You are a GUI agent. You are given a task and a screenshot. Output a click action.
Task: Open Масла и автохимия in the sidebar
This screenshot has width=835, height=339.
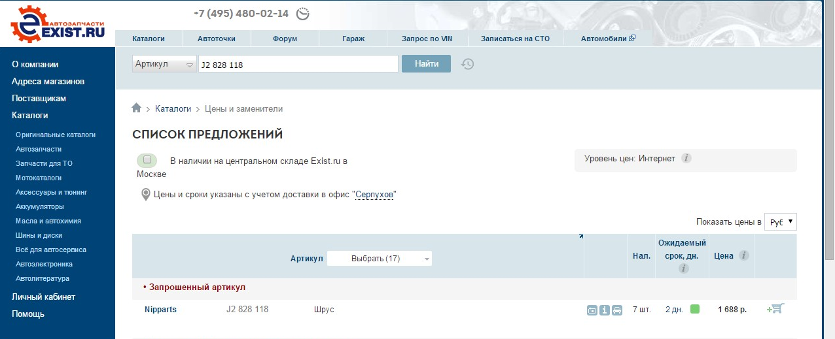48,221
